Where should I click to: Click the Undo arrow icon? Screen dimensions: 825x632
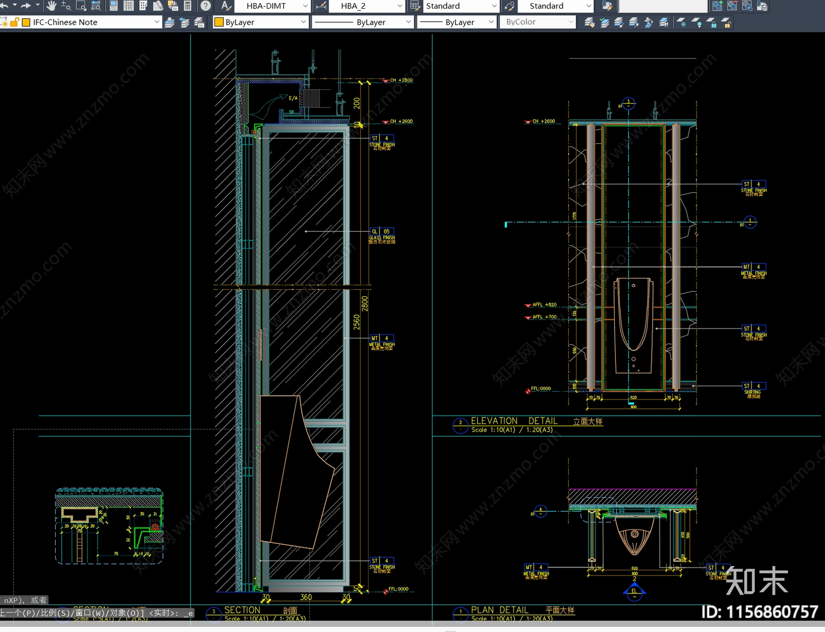pos(4,6)
